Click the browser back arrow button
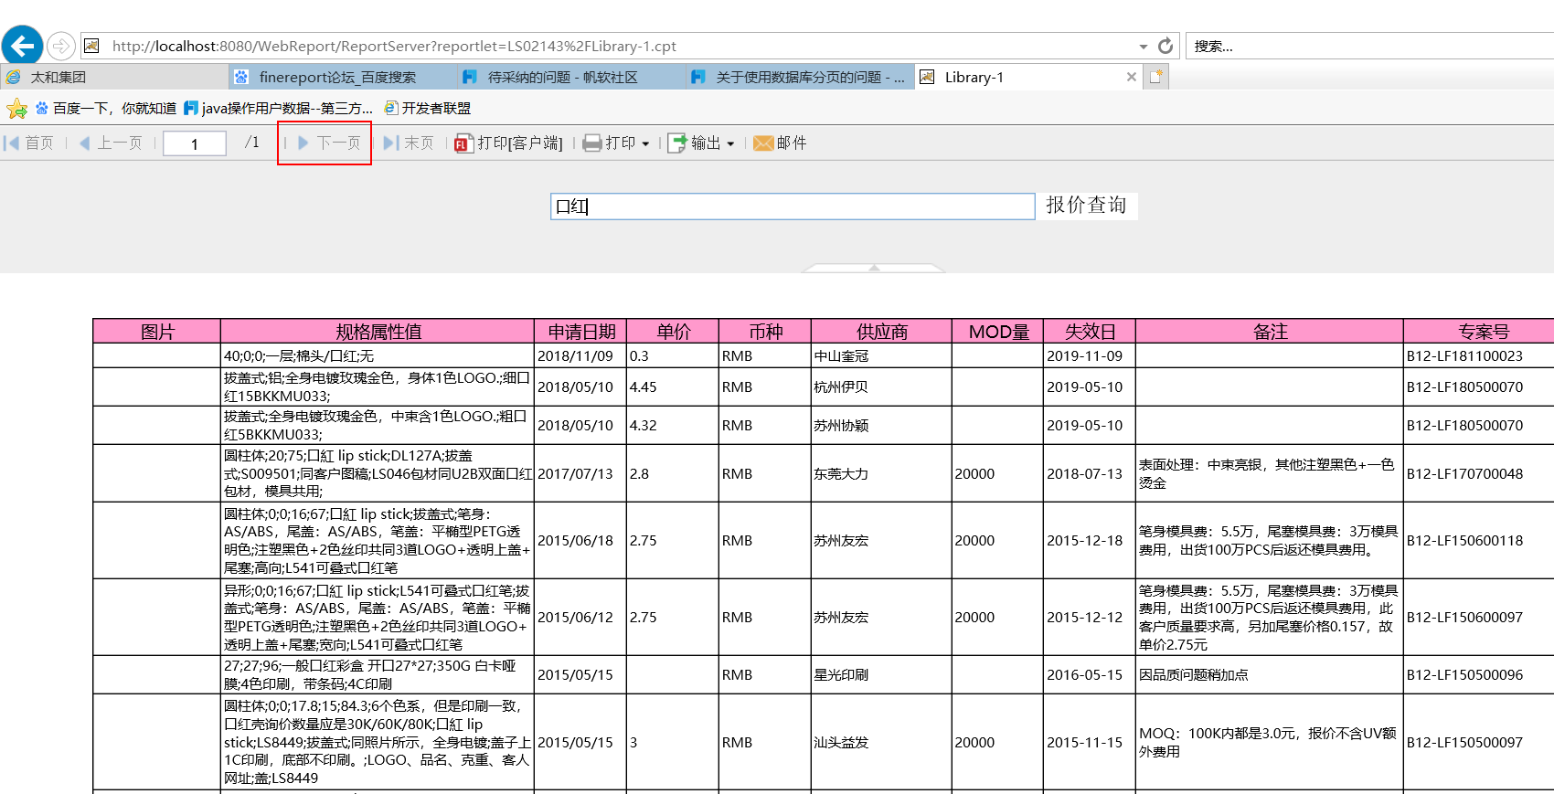 (22, 45)
